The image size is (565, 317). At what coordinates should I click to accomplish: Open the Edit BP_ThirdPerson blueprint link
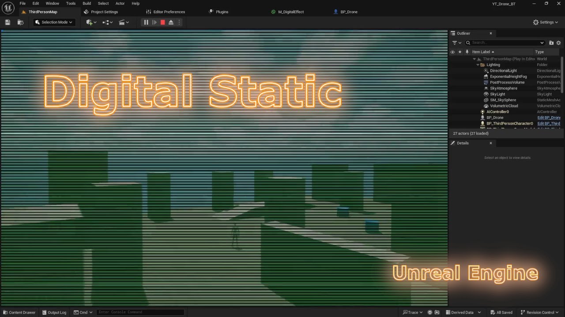549,124
